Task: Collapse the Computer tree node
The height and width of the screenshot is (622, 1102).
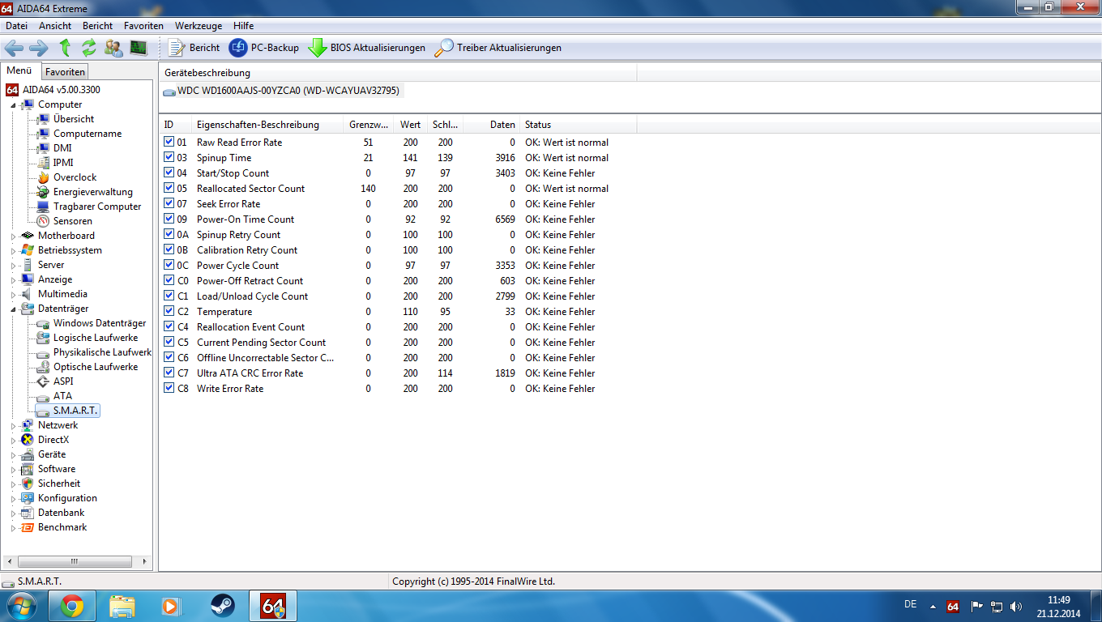Action: [13, 104]
